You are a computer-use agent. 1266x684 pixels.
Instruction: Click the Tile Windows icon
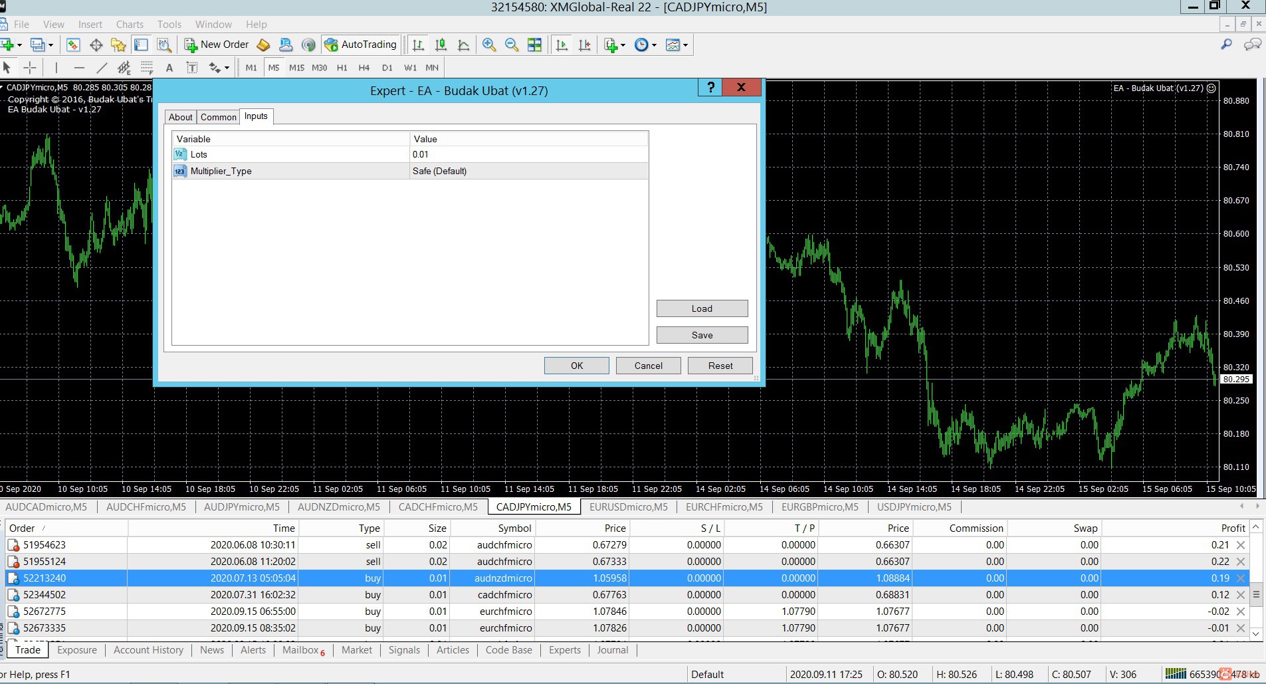click(534, 45)
